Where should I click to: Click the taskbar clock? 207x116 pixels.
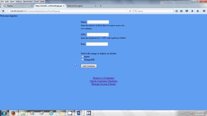click(200, 113)
